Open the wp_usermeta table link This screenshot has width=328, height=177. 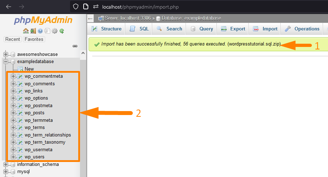(38, 150)
